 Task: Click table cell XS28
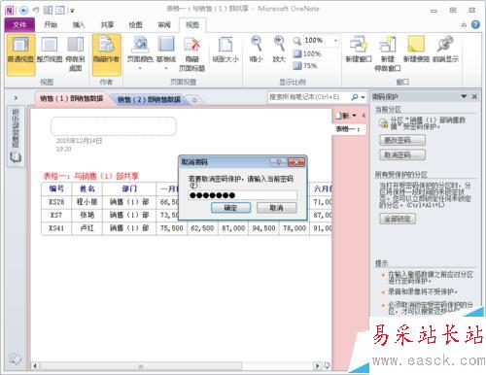coord(56,202)
